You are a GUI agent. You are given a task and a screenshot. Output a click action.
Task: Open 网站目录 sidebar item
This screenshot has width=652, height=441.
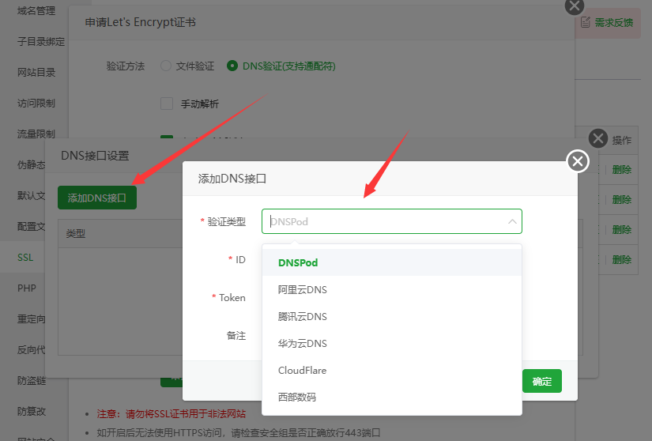[x=36, y=73]
